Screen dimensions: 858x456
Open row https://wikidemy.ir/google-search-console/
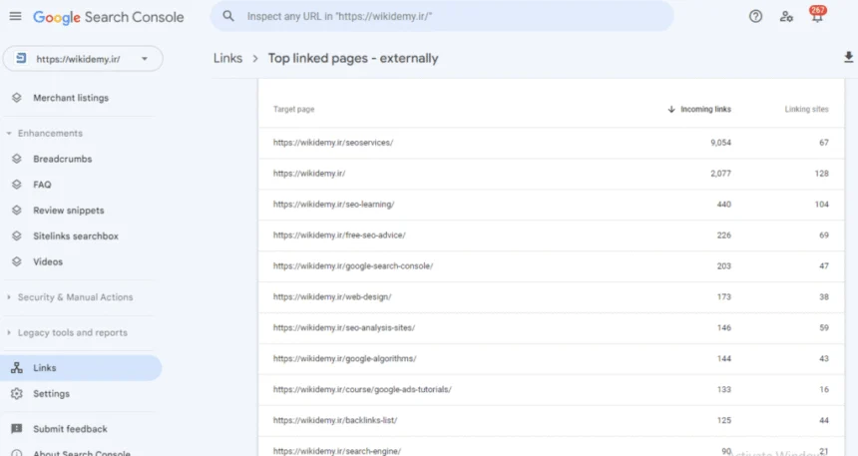coord(551,266)
